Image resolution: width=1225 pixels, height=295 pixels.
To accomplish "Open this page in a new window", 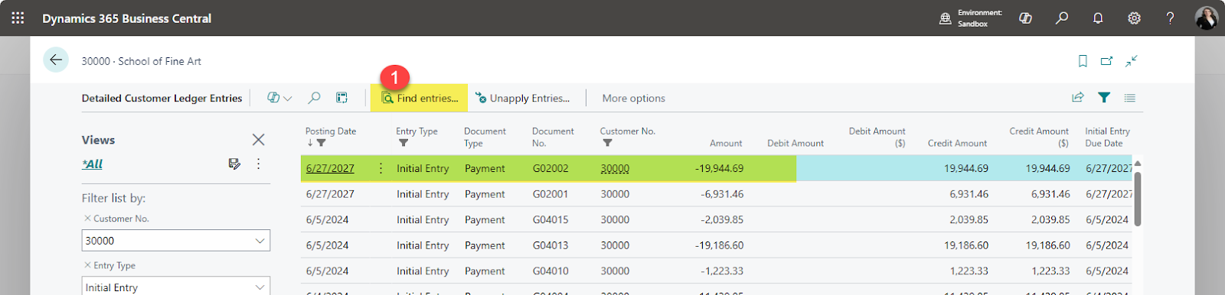I will 1107,61.
